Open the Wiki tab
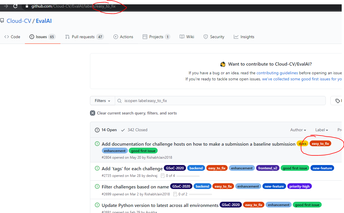This screenshot has width=344, height=213. [x=187, y=37]
